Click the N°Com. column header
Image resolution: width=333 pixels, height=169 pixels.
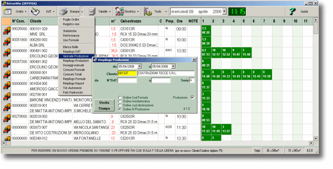point(20,21)
